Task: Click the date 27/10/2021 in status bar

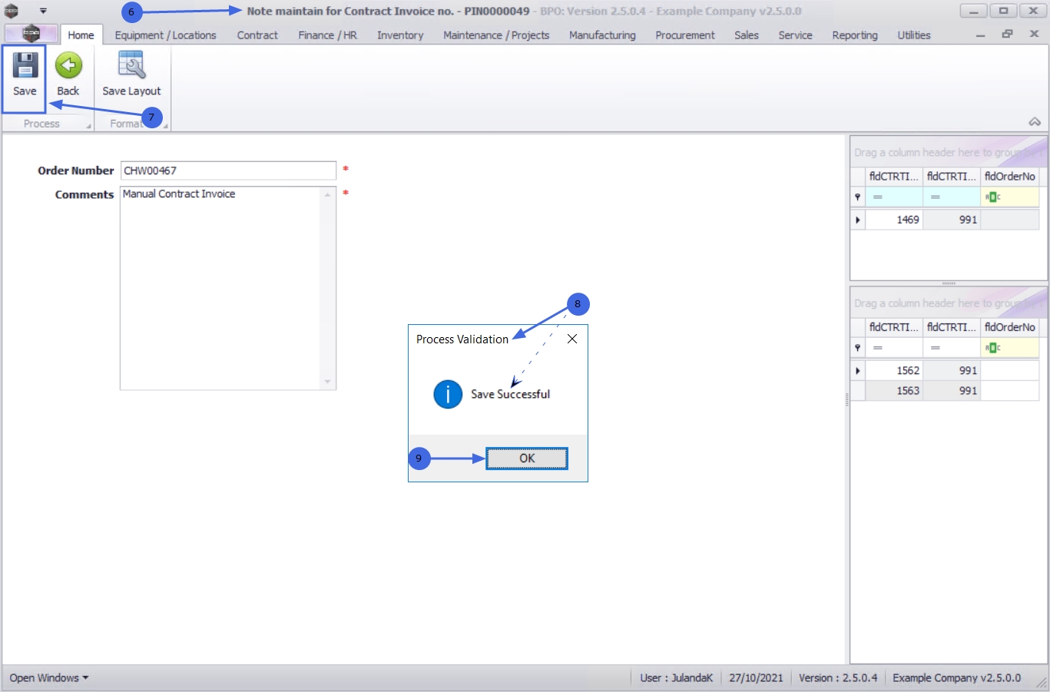Action: [756, 678]
